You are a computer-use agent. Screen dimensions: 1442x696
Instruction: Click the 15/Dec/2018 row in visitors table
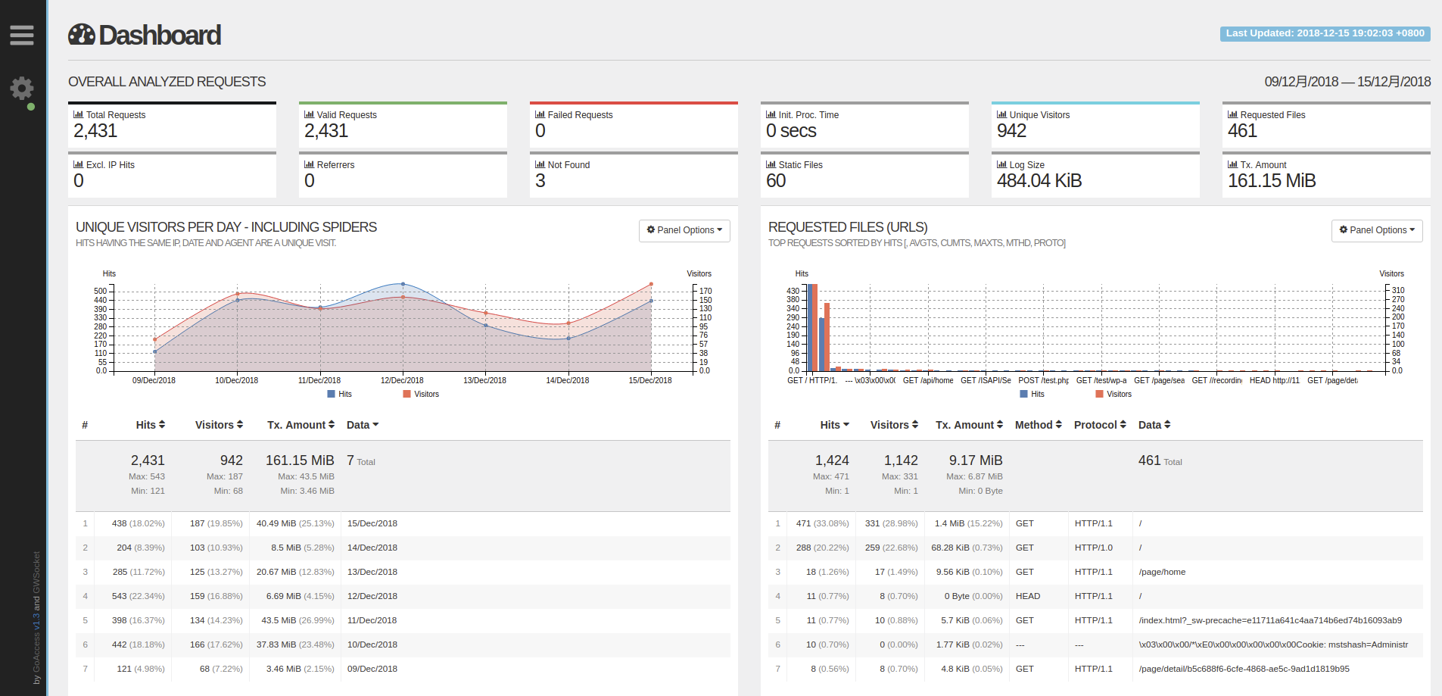click(x=372, y=523)
